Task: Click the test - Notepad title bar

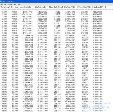Action: click(56, 1)
